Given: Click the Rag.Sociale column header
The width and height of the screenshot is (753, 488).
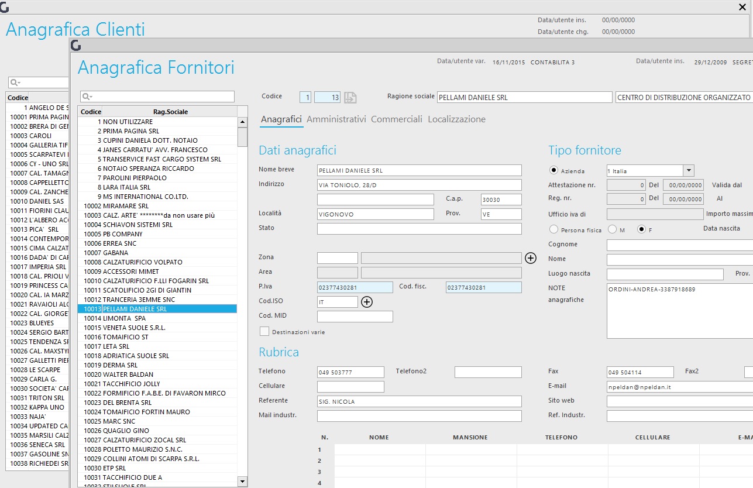Looking at the screenshot, I should 170,112.
